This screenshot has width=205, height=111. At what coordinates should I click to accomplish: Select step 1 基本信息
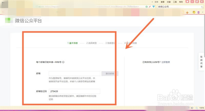tap(73, 43)
